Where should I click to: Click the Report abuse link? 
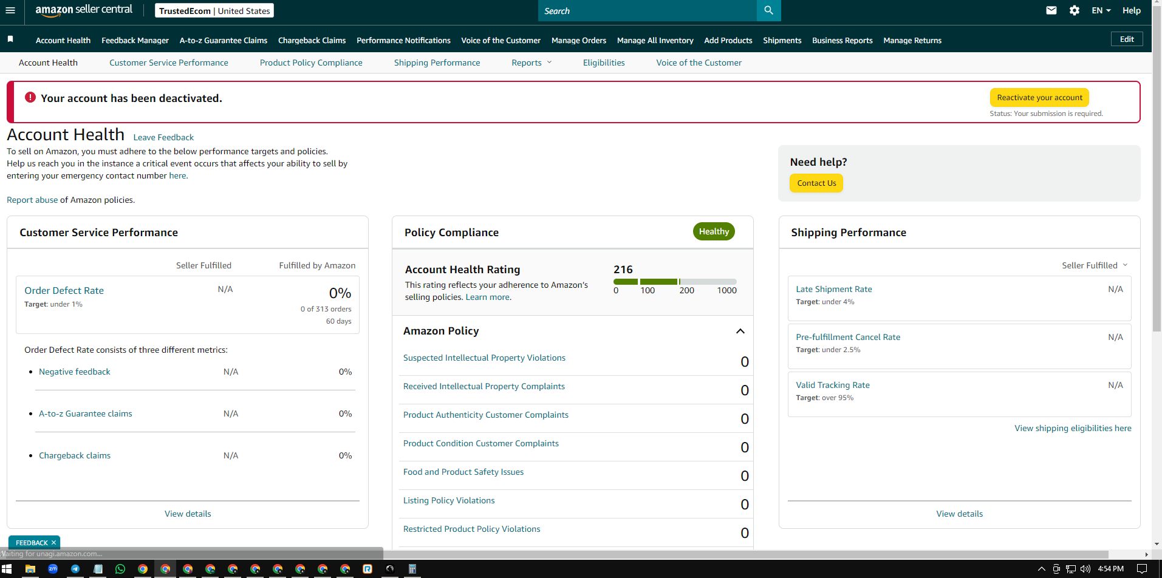tap(32, 200)
